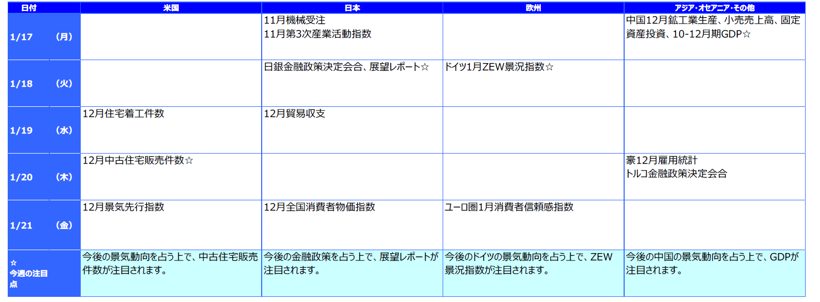Click the 1/17 date cell
This screenshot has height=302, width=820.
click(22, 37)
